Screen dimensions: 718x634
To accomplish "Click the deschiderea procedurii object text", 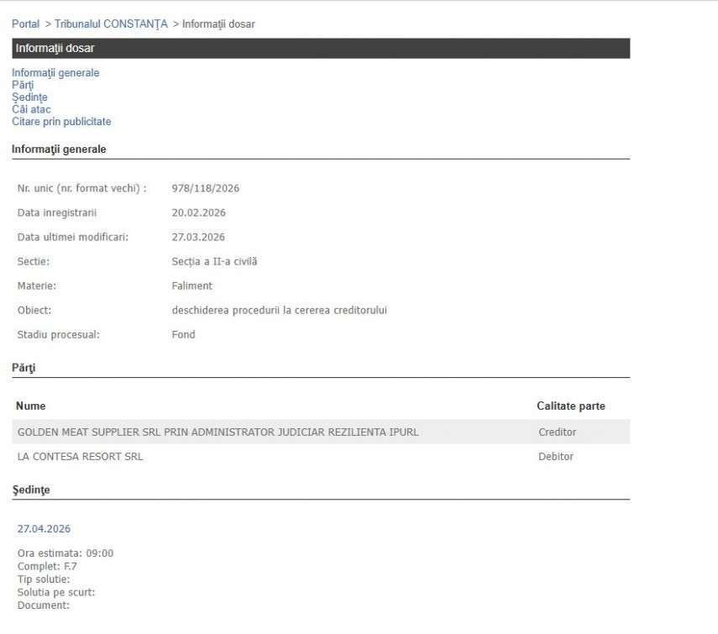I will pos(279,311).
